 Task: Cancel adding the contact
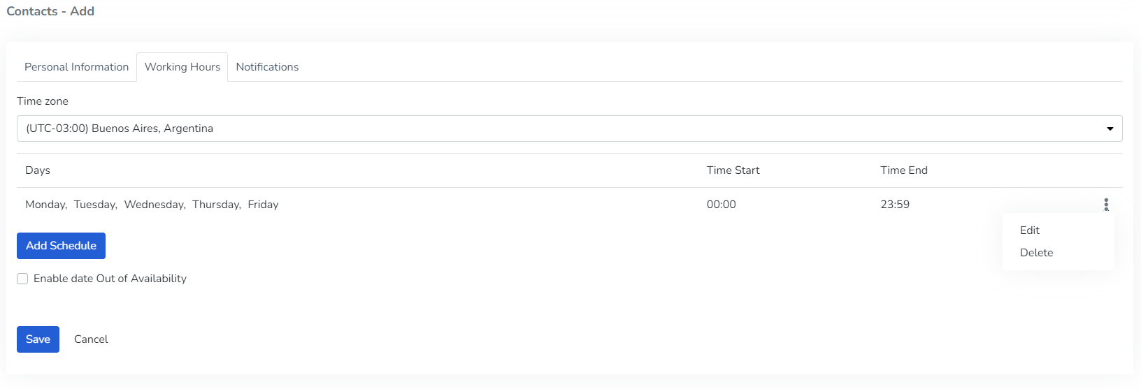pos(91,339)
